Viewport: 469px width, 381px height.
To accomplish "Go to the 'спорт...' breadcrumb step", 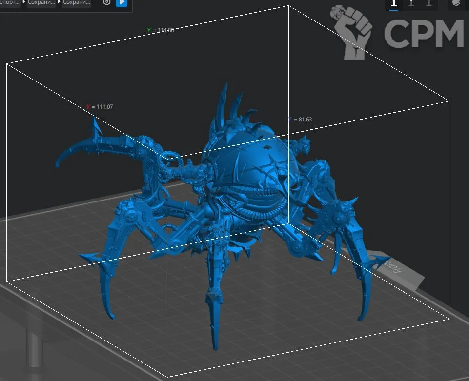I will (x=10, y=3).
